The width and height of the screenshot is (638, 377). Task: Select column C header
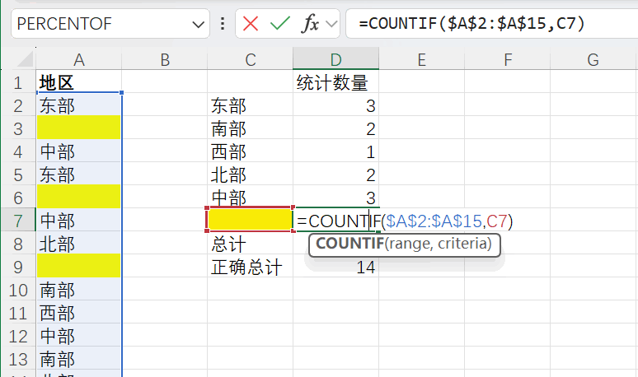[x=251, y=60]
